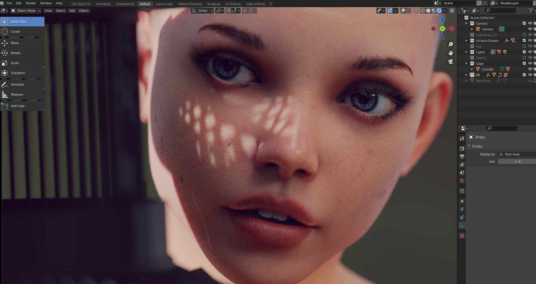Viewport: 536px width, 284px height.
Task: Switch to the Compositing workspace tab
Action: pos(125,4)
